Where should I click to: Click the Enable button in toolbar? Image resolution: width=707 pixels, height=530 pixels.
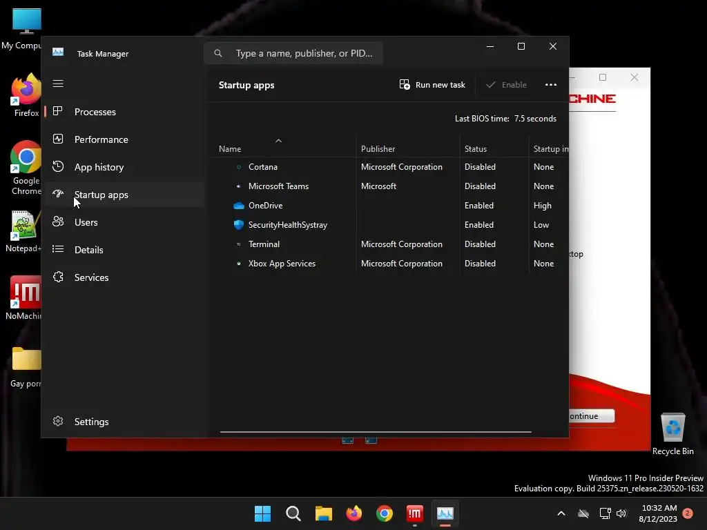coord(506,85)
